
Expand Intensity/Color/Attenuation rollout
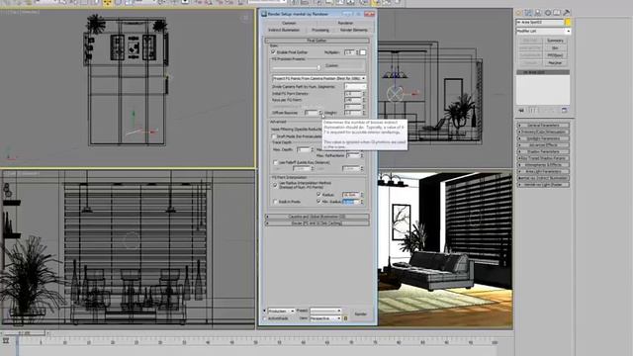[x=543, y=132]
